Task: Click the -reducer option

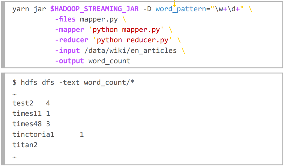Action: 72,40
